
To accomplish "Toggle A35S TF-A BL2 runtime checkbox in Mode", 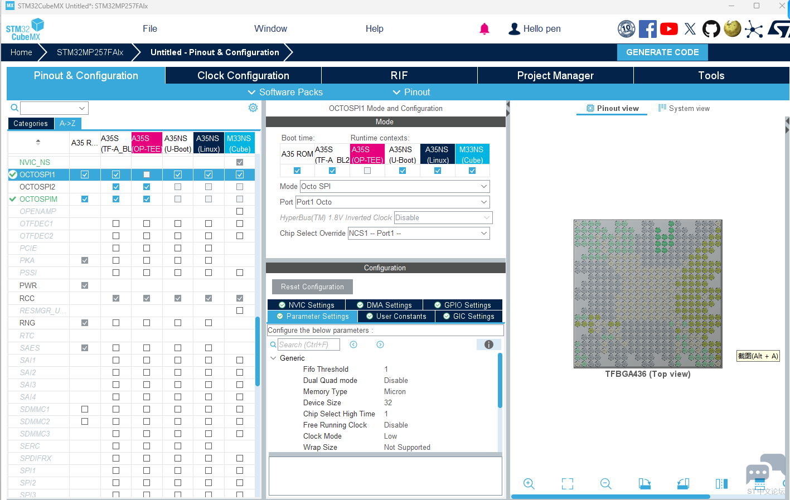I will pos(332,171).
